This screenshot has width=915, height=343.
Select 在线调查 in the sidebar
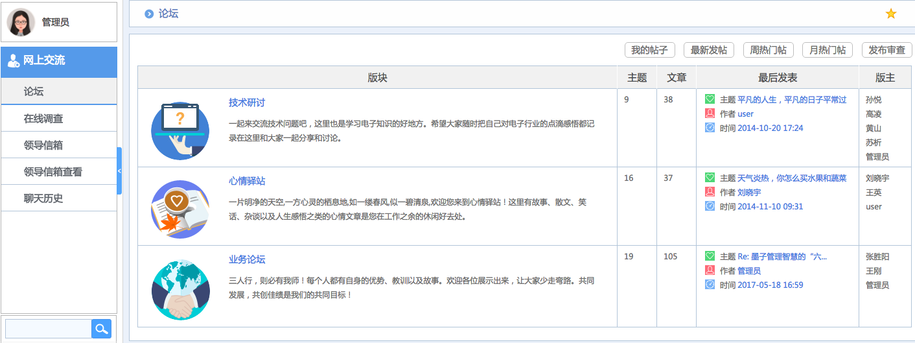(43, 119)
